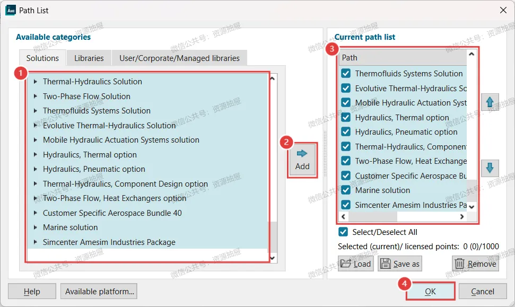Expand Simcenter Amesim Industries Package node
This screenshot has height=307, width=515.
(35, 242)
